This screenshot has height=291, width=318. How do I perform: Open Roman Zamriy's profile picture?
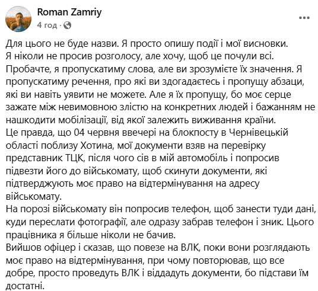pos(18,19)
